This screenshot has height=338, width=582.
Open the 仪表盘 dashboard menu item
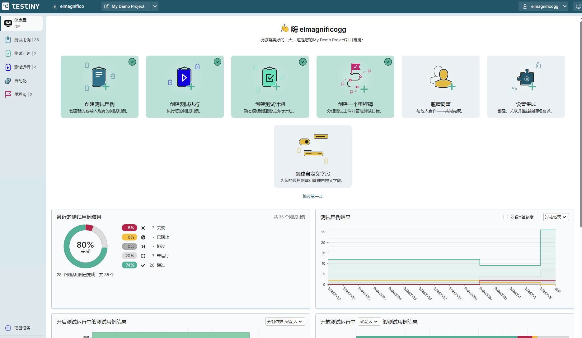22,23
